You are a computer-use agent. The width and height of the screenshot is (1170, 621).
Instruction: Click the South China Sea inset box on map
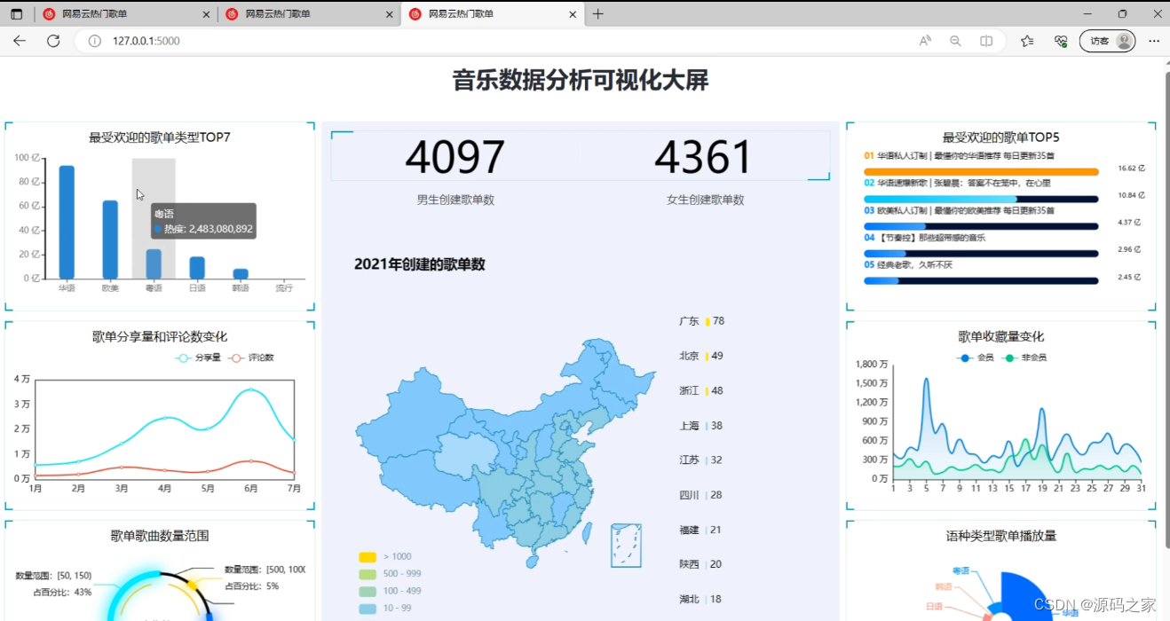click(626, 546)
